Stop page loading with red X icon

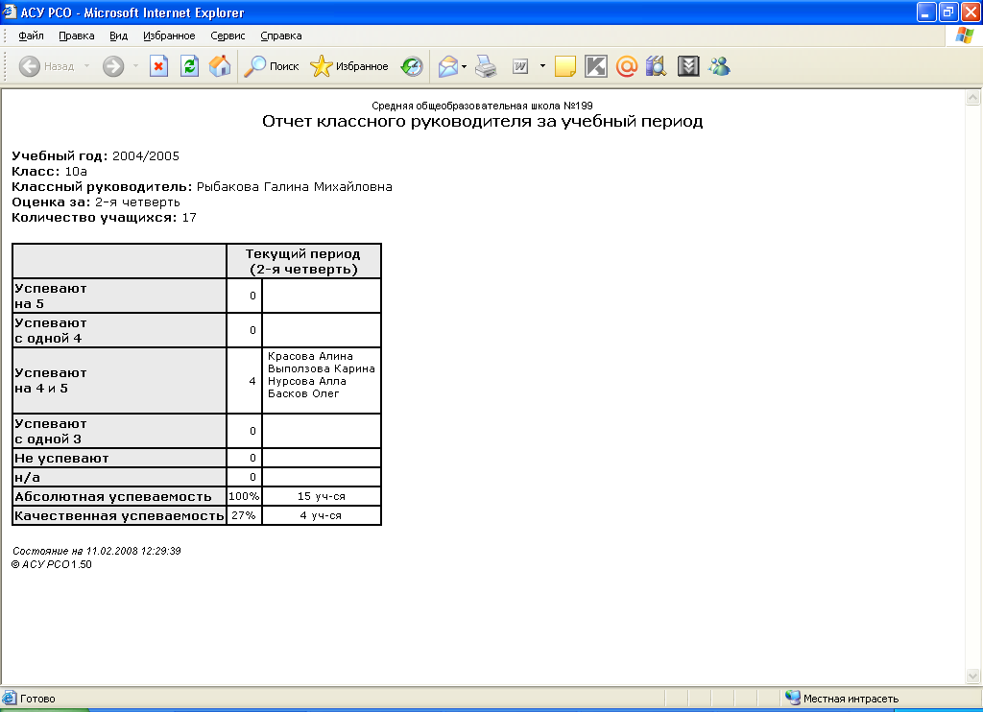(159, 66)
